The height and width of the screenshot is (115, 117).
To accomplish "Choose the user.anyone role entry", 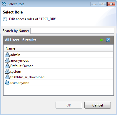I will [x=58, y=83].
